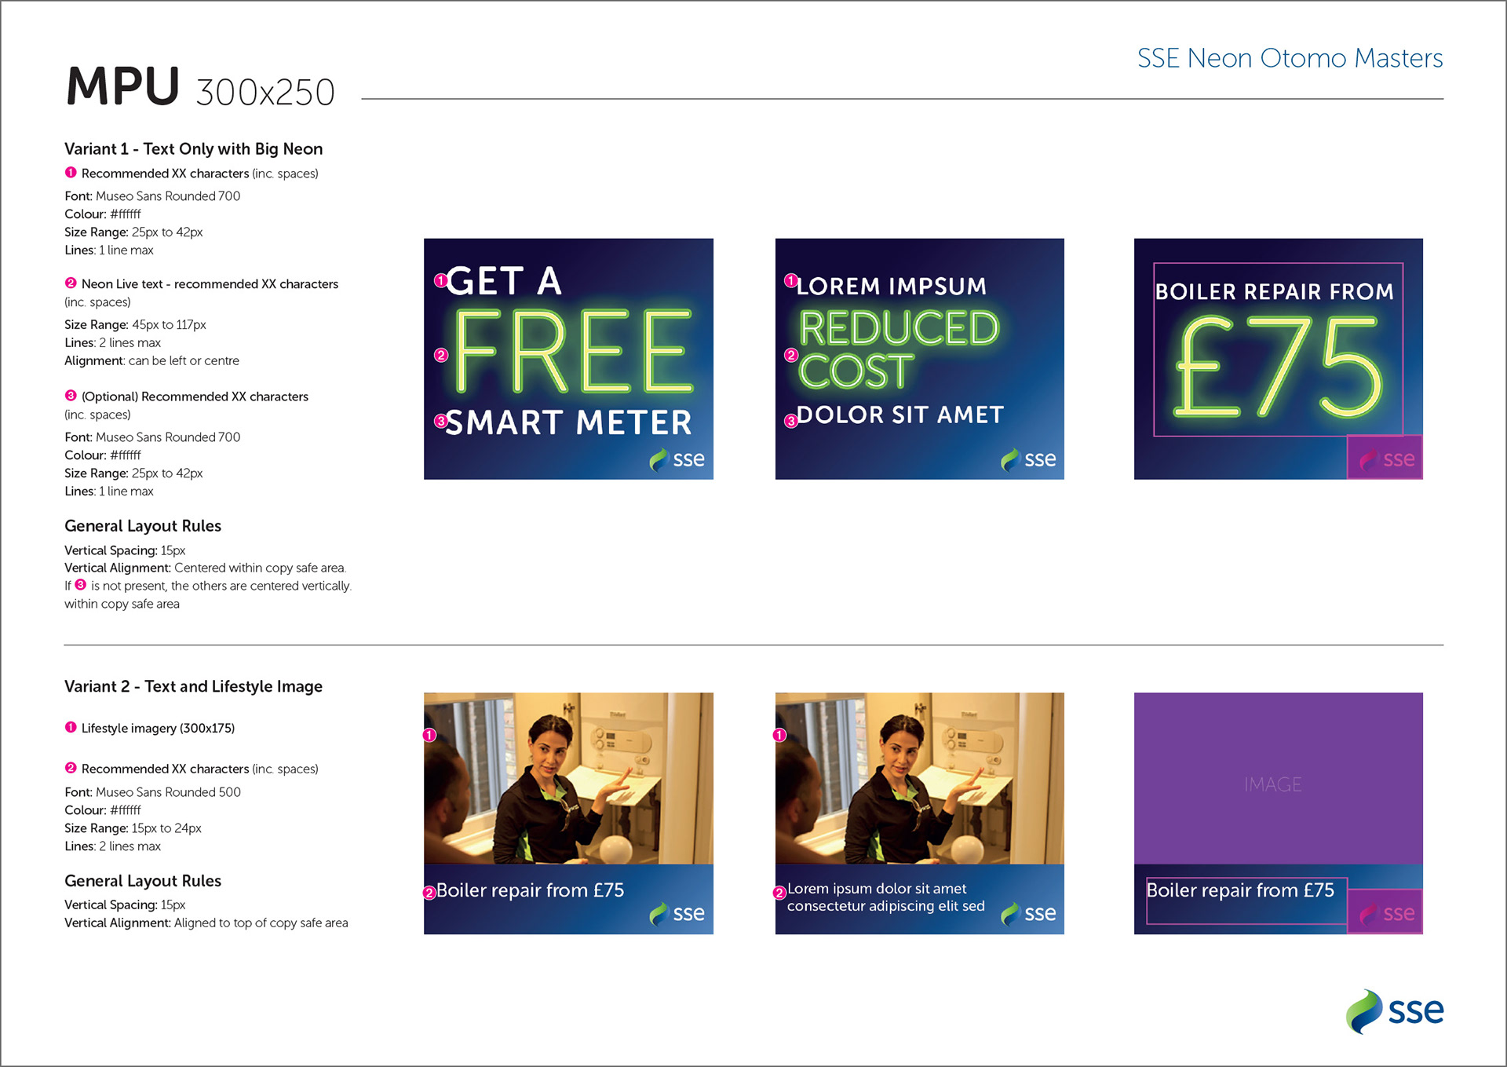This screenshot has width=1507, height=1067.
Task: Click the pink 2 bullet before 'Neon Live text'
Action: [71, 283]
